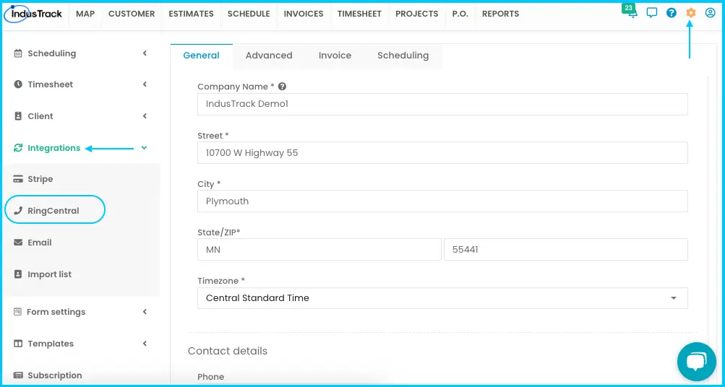
Task: Click the Contact details heading text
Action: (228, 351)
